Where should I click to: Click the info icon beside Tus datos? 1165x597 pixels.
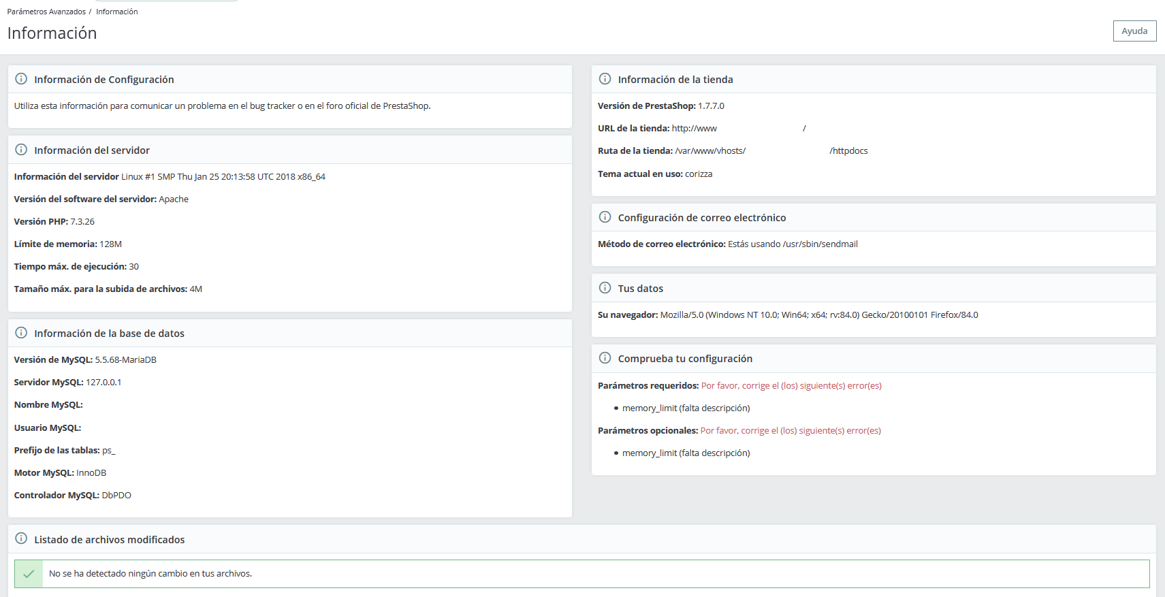605,288
